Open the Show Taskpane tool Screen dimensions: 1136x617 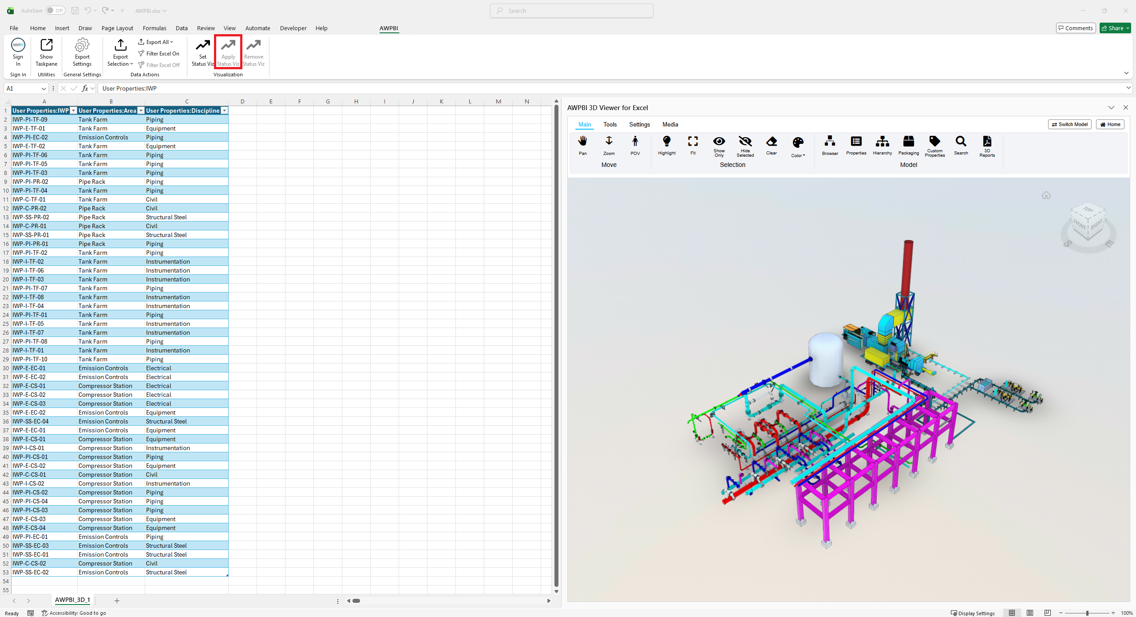[46, 52]
